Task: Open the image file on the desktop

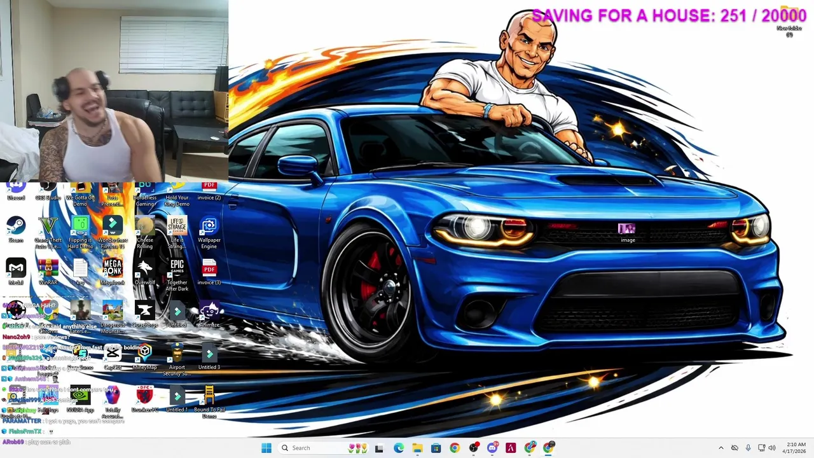Action: point(628,232)
